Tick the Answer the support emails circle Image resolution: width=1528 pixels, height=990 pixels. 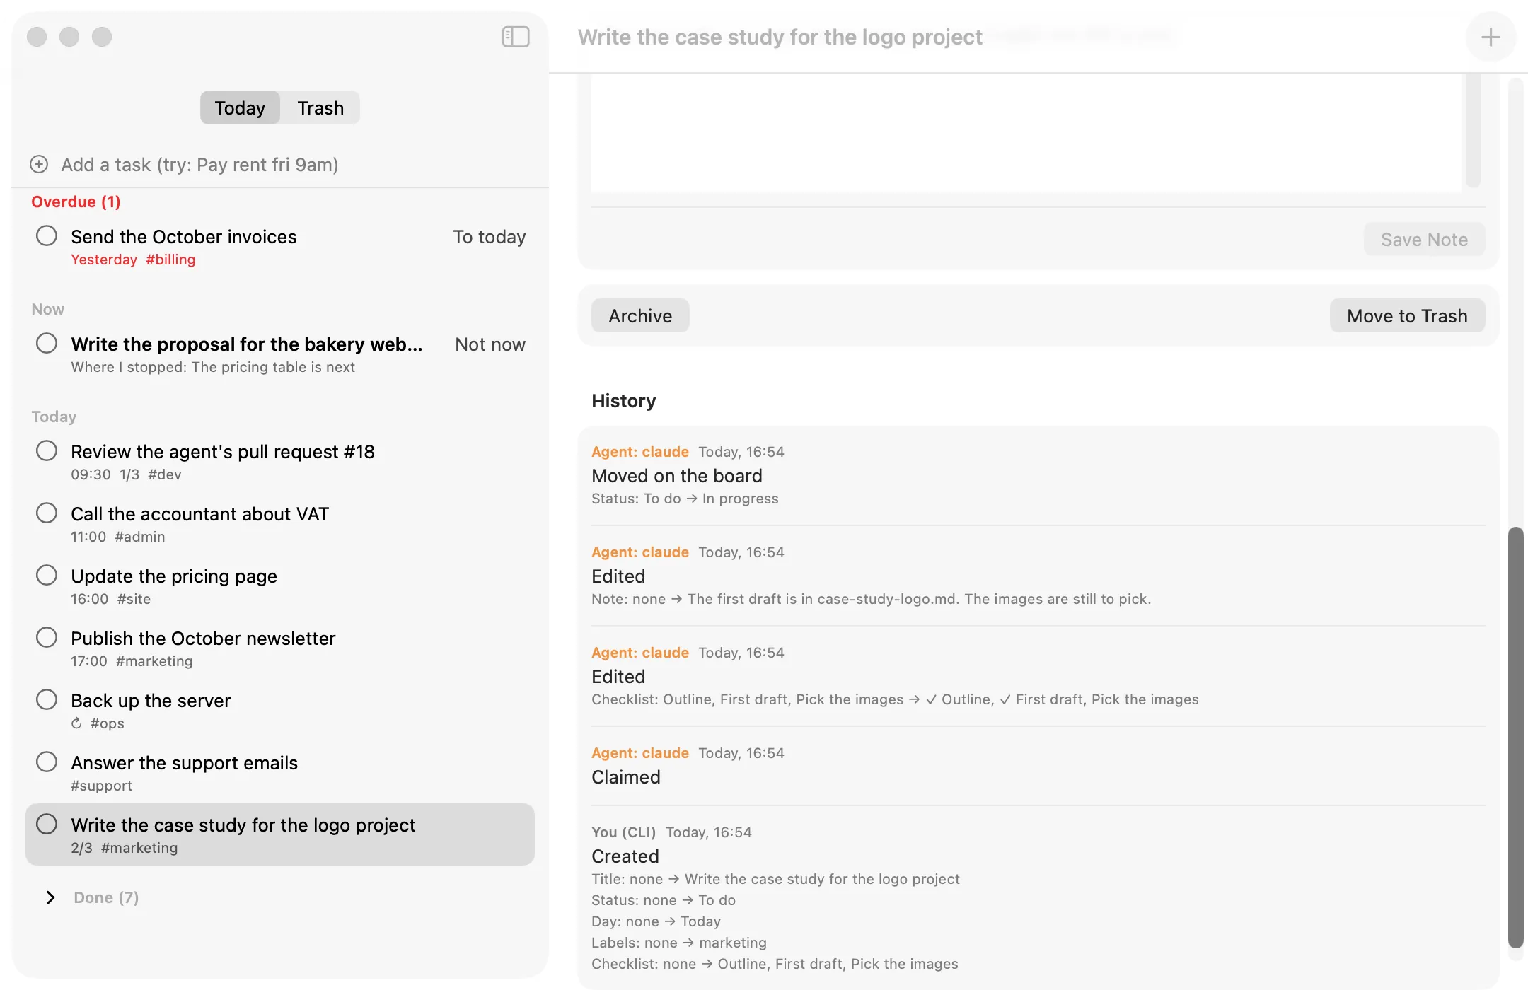click(47, 762)
